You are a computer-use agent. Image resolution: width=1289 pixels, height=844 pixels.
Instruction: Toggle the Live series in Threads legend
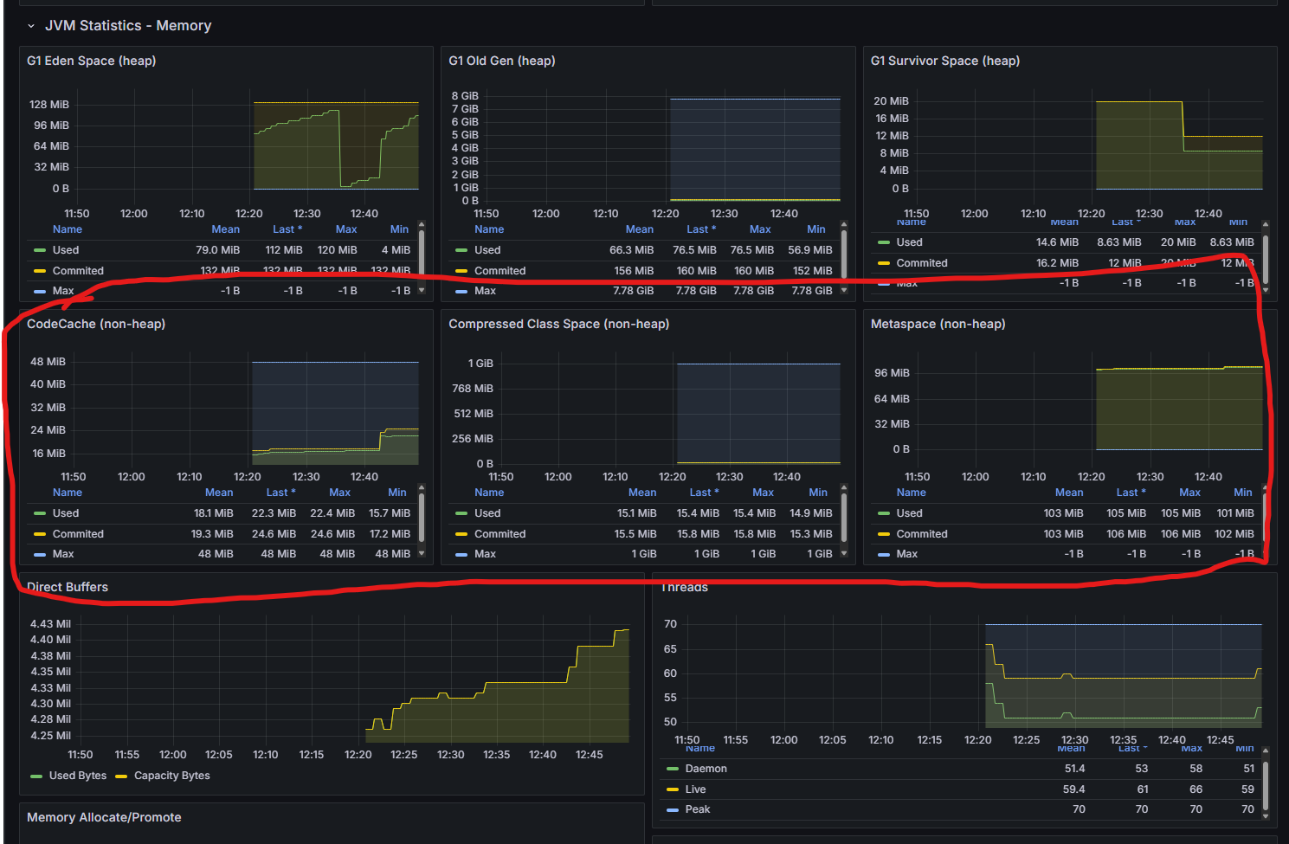tap(695, 789)
